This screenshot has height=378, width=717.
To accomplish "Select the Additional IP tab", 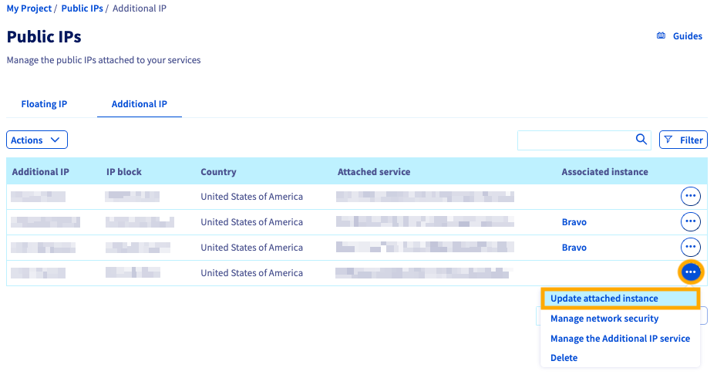I will point(140,104).
